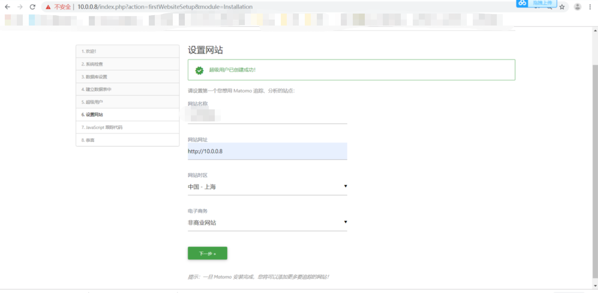Open Chrome three-dot menu
The image size is (598, 293).
pos(590,7)
